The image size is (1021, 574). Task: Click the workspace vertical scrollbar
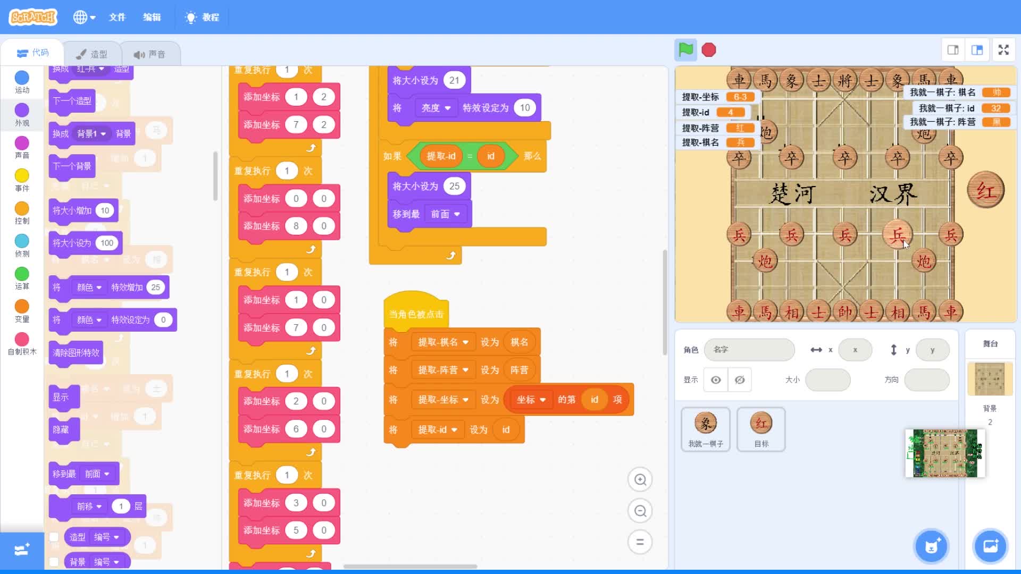tap(665, 302)
